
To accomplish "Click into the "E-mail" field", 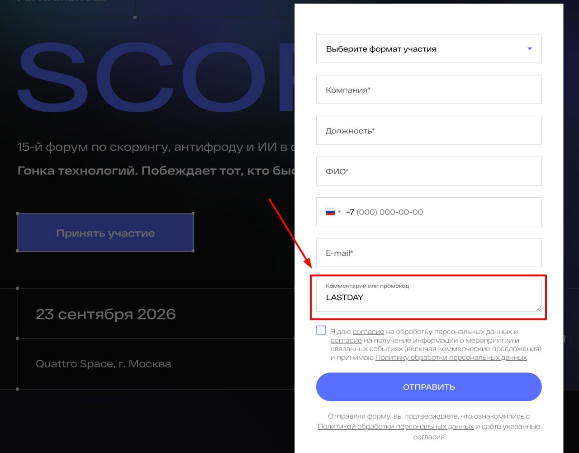I will coord(429,253).
